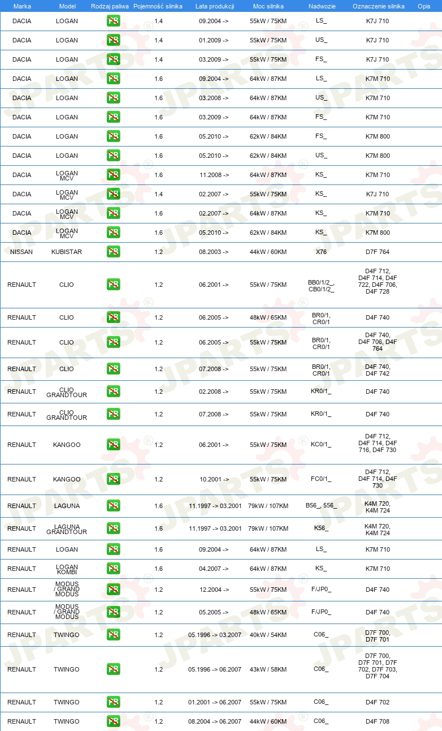Click the Moc silnika column header

tap(268, 6)
